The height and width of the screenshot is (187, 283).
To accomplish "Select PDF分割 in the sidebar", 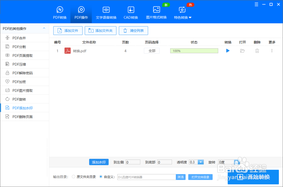I will click(25, 47).
